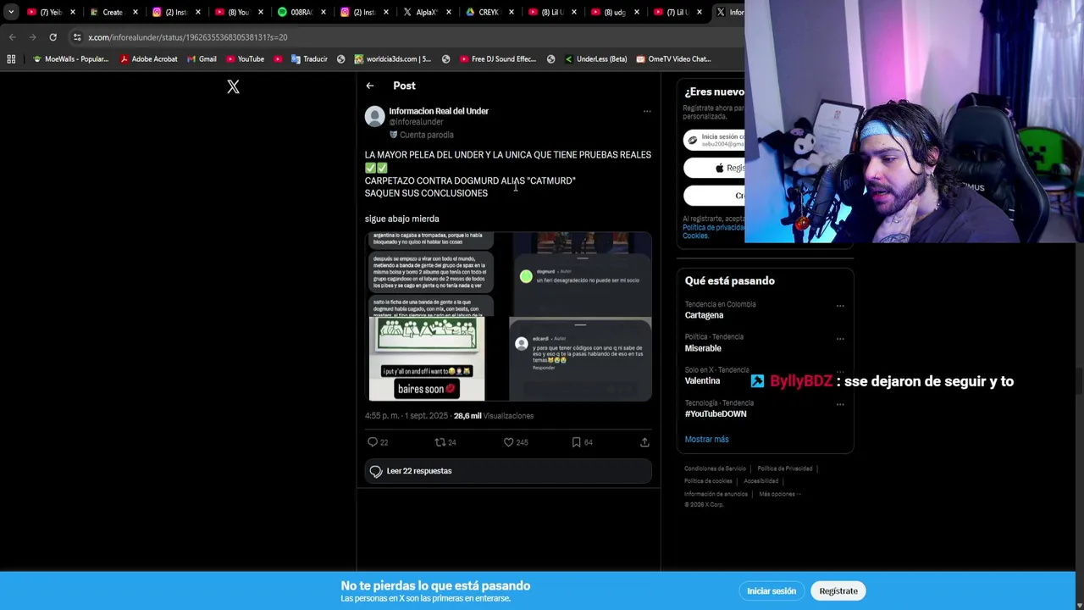1084x610 pixels.
Task: Click the repost icon showing 24
Action: pyautogui.click(x=440, y=442)
